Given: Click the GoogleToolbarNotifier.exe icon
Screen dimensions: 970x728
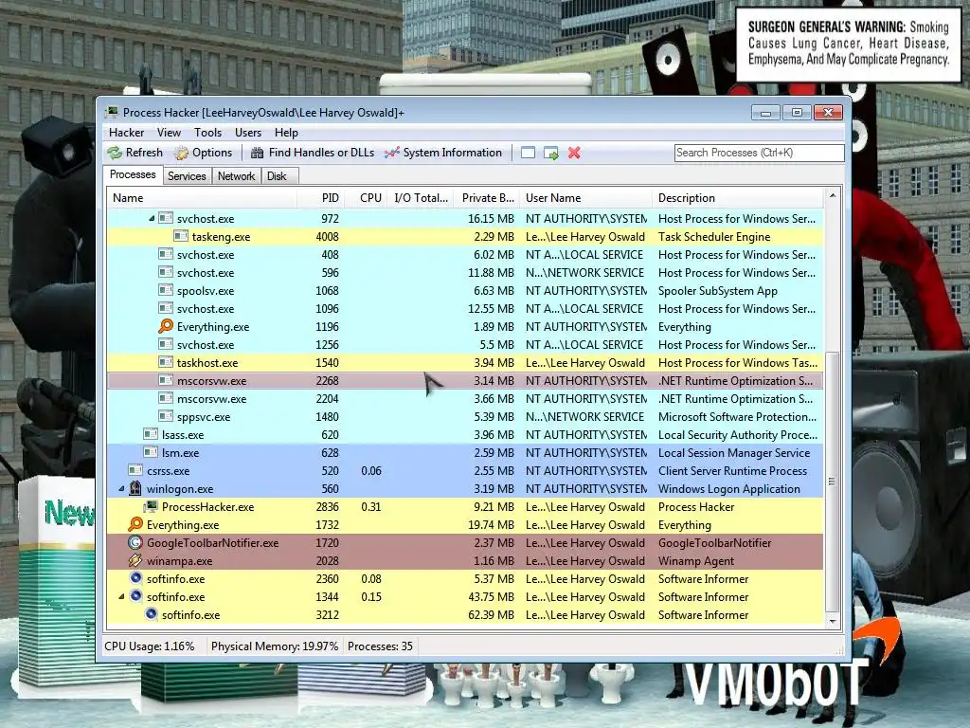Looking at the screenshot, I should [x=135, y=542].
